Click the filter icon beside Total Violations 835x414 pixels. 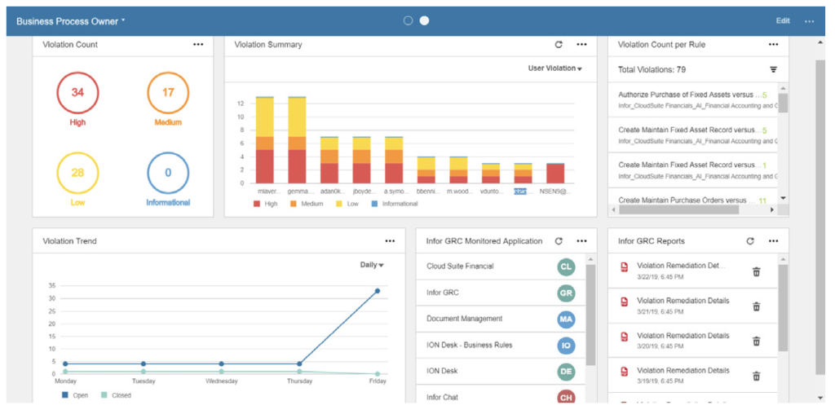pyautogui.click(x=773, y=70)
